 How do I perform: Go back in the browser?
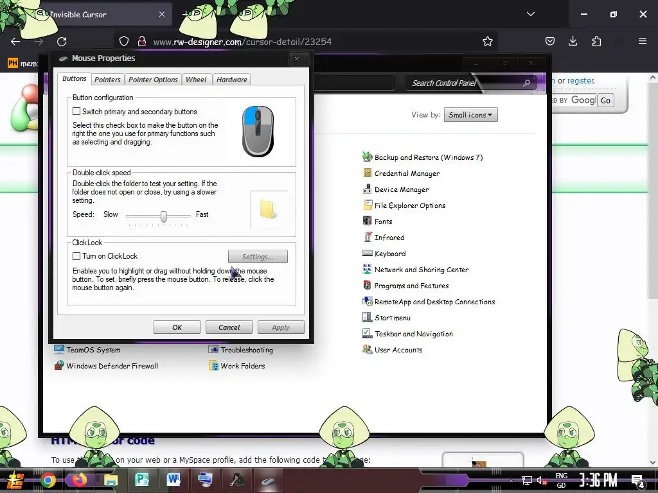pos(15,42)
